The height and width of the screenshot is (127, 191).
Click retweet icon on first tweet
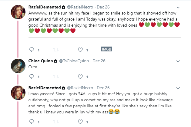(56, 50)
